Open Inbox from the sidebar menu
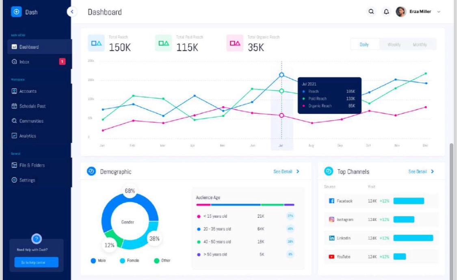This screenshot has height=280, width=457. click(x=24, y=62)
